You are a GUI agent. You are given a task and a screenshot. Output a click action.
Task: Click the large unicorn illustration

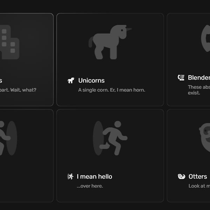[110, 42]
